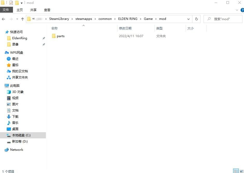This screenshot has width=244, height=173.
Task: Refresh the current folder view
Action: [x=196, y=19]
